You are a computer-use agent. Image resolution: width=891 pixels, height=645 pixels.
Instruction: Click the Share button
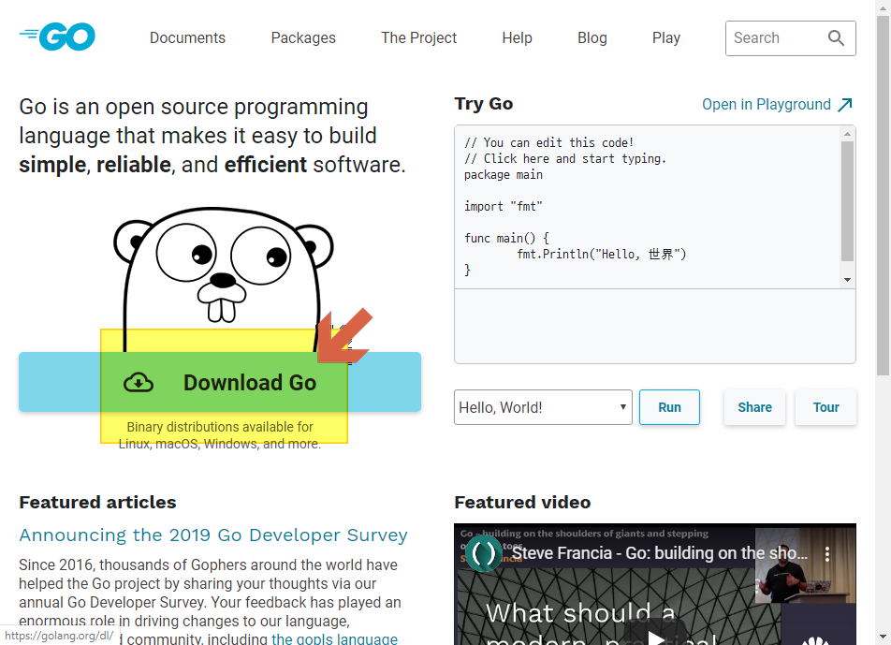point(754,407)
